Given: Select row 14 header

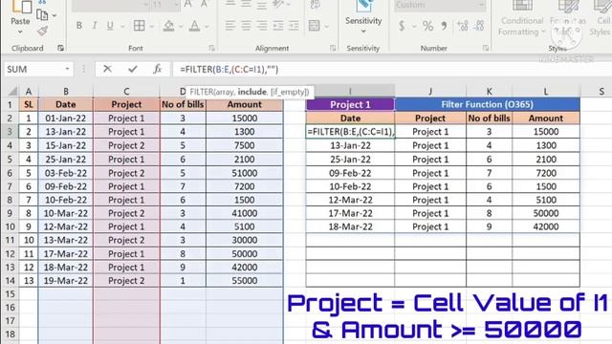Looking at the screenshot, I should [x=10, y=280].
